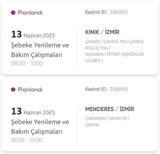This screenshot has height=154, width=160.
Task: Click the Bakım Çalışmaları text on the Menderes card
Action: (37, 132)
